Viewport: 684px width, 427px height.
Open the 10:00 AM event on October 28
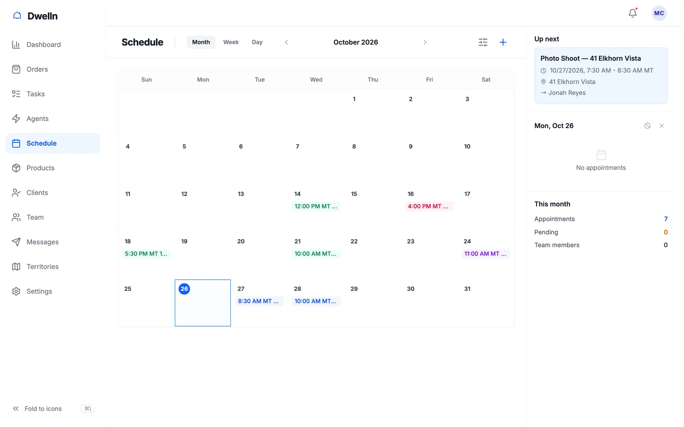(x=316, y=301)
